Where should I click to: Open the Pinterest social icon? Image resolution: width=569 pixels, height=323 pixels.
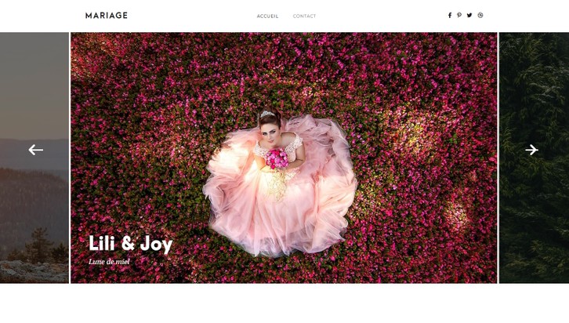[x=459, y=15]
